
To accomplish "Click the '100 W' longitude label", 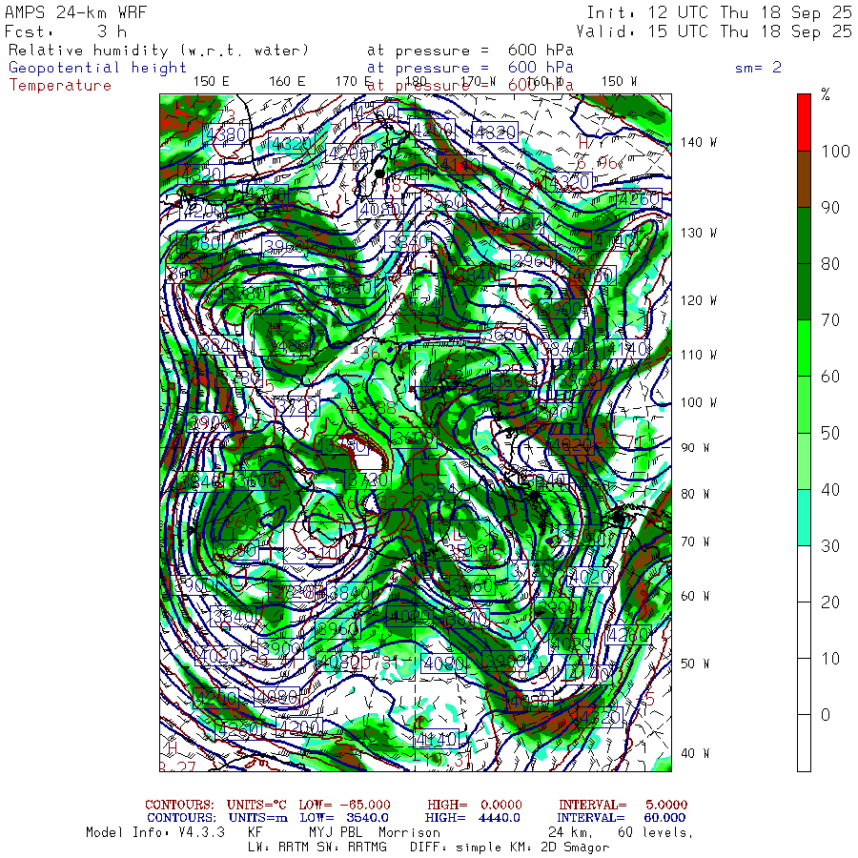I will [x=698, y=402].
